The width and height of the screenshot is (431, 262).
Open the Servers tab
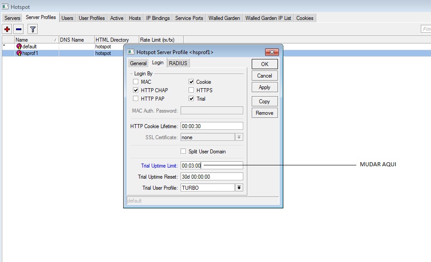(12, 18)
